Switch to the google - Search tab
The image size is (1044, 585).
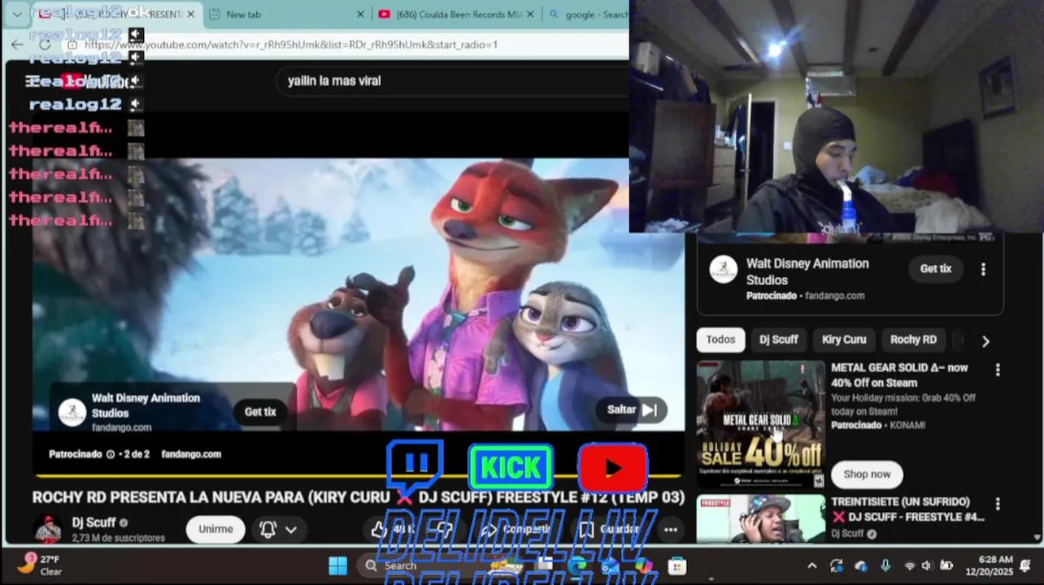587,15
